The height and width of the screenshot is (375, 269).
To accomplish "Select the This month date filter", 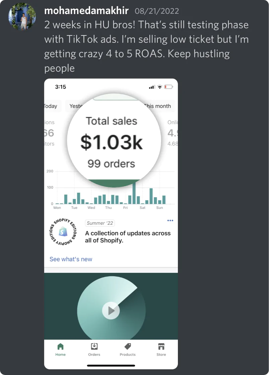I will pyautogui.click(x=158, y=106).
